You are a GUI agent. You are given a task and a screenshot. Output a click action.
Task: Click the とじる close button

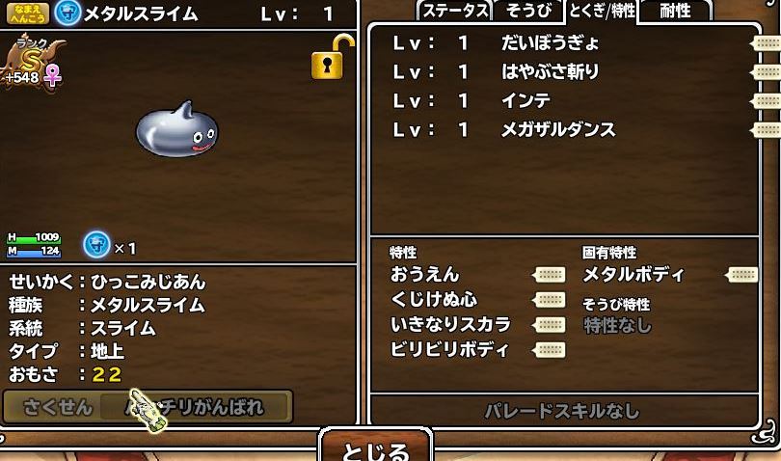click(x=376, y=446)
